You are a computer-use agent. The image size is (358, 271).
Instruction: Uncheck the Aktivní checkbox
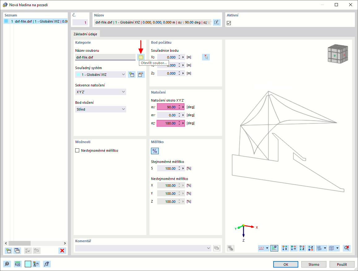tap(229, 23)
